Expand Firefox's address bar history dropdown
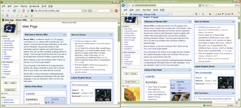 point(83,11)
